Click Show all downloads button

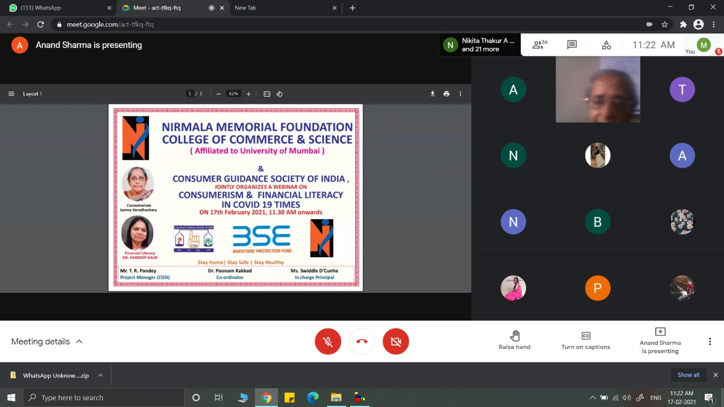688,375
